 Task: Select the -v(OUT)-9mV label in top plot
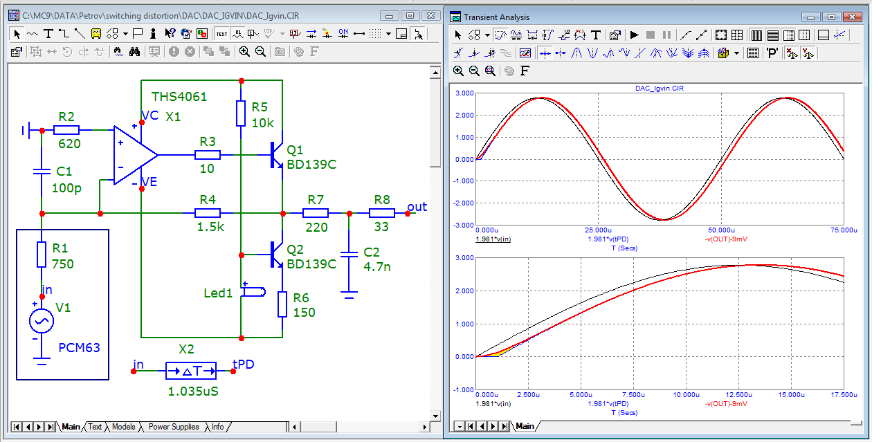click(x=725, y=239)
